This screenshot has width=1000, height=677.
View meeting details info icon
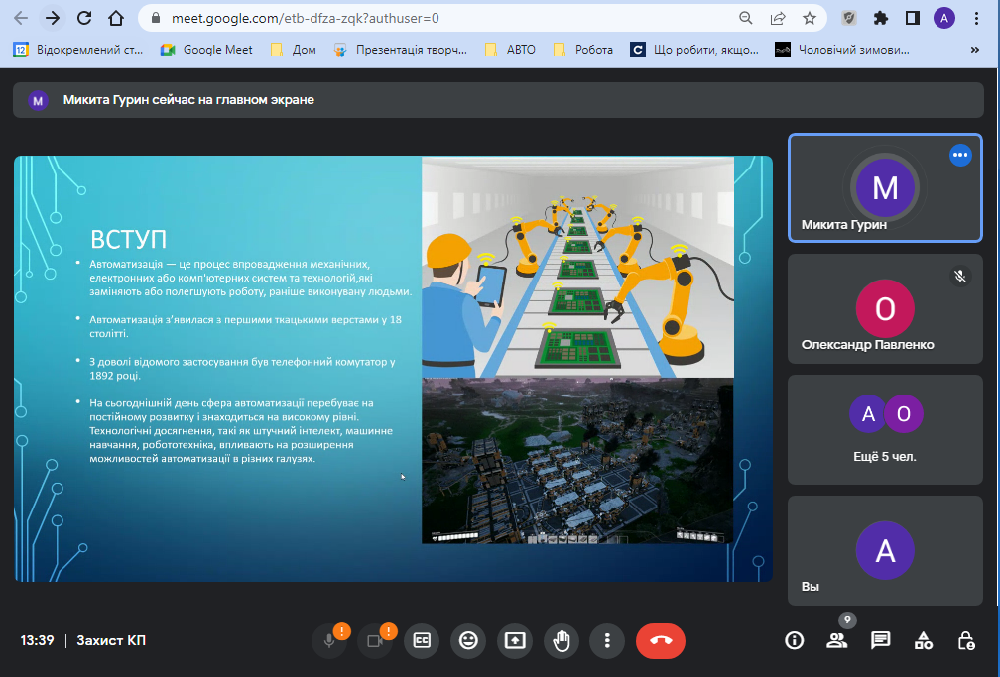[x=794, y=640]
